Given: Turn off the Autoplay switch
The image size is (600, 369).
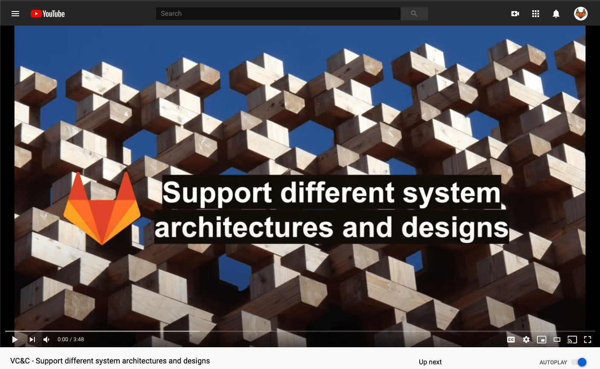Looking at the screenshot, I should 579,362.
